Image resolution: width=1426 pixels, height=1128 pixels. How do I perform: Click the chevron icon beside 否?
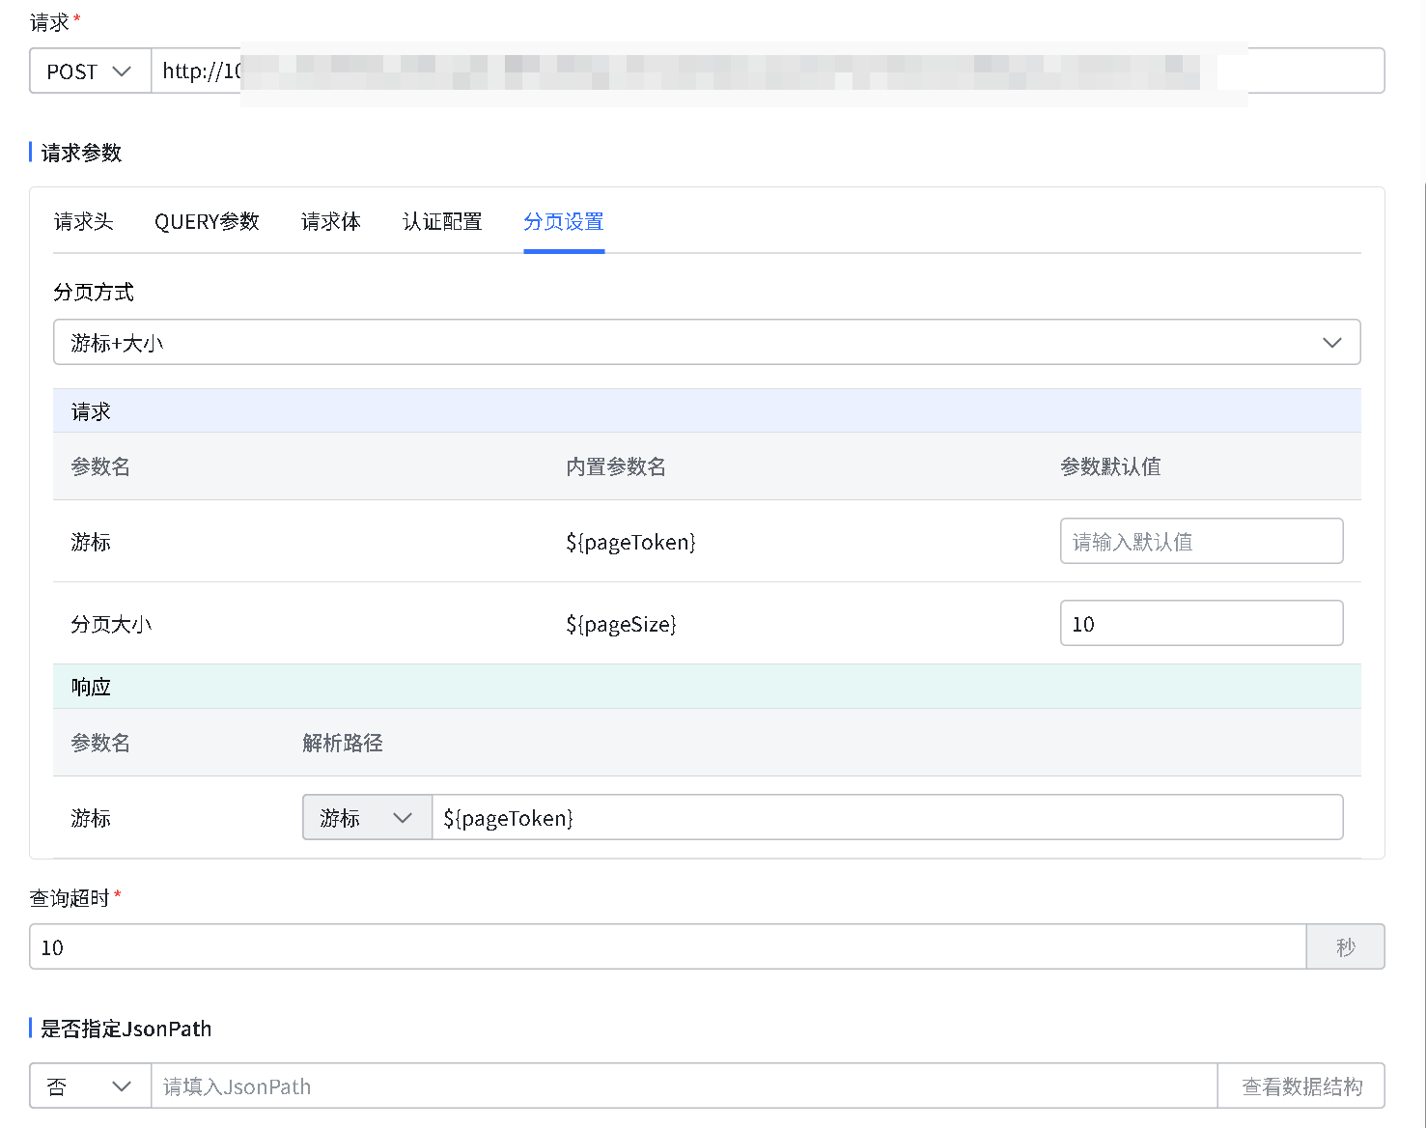[x=122, y=1086]
